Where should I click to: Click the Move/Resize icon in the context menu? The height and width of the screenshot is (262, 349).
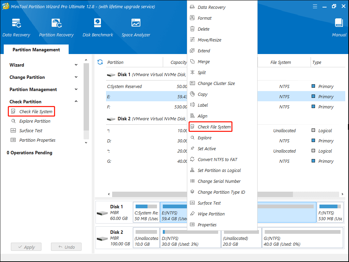click(192, 40)
